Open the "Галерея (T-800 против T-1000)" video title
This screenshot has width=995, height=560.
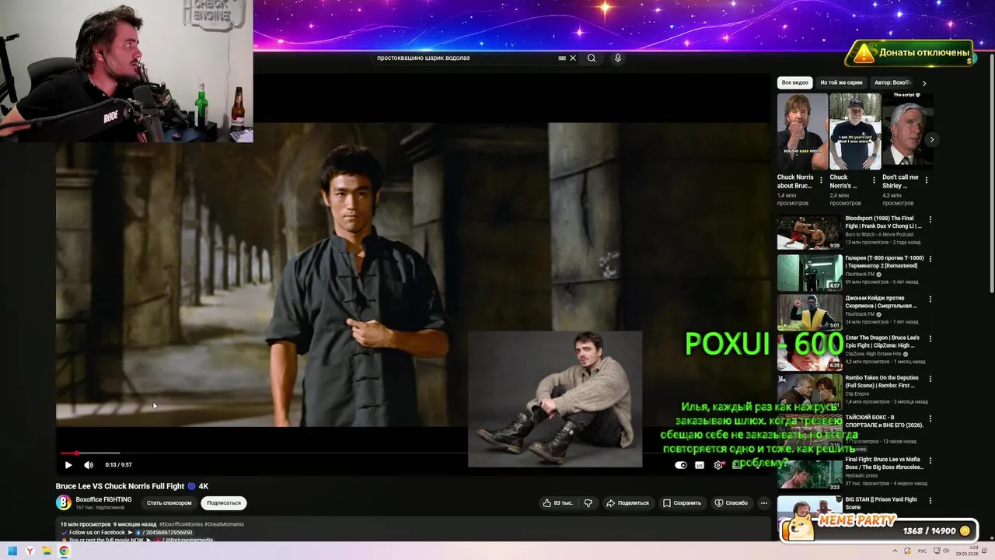pos(885,261)
